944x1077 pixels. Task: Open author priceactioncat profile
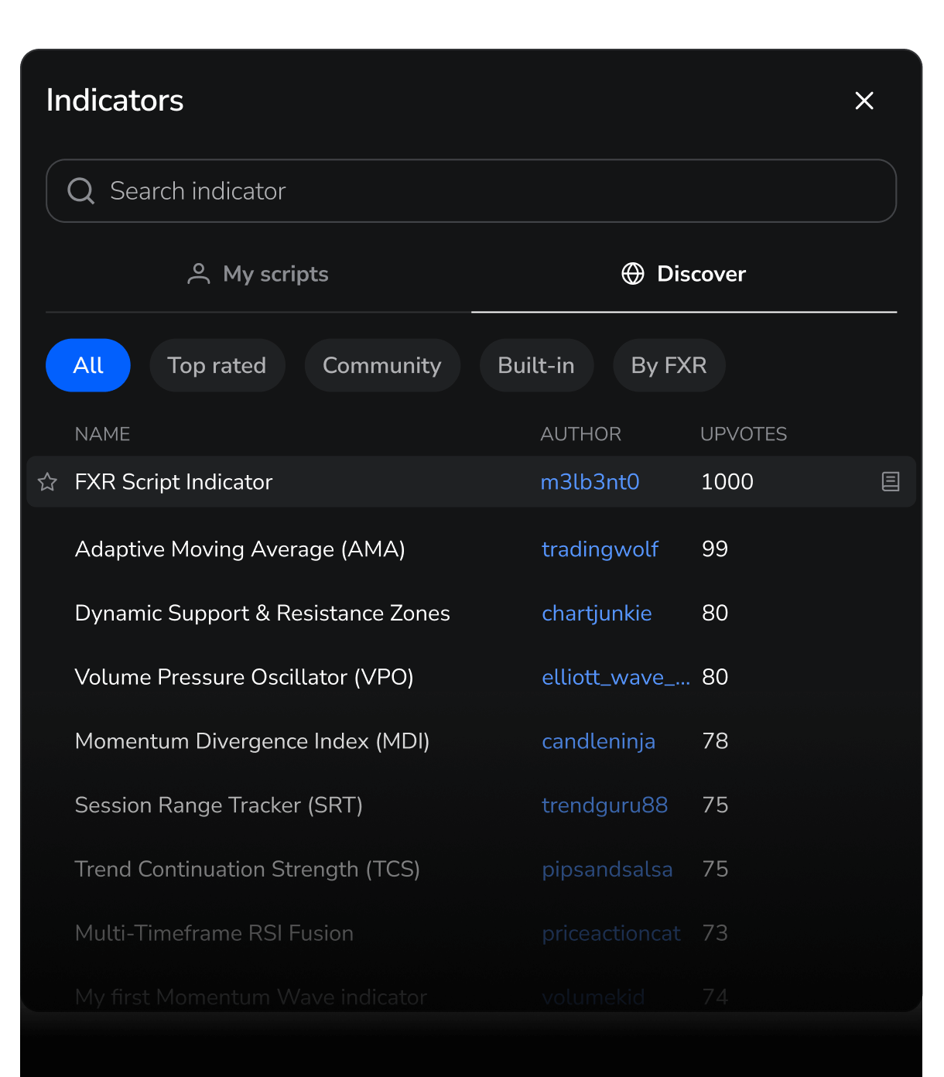(x=611, y=933)
